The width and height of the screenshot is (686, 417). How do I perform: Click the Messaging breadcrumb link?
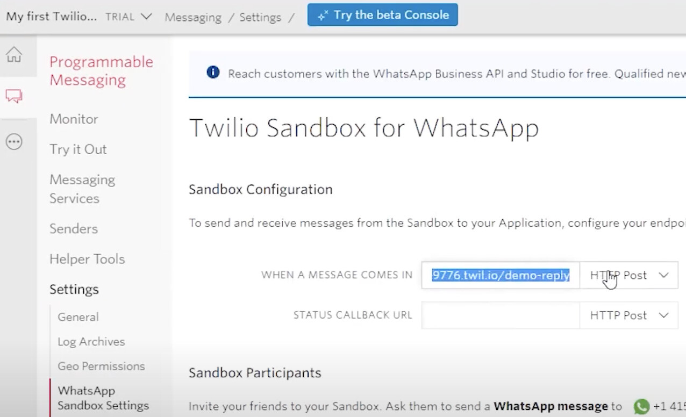point(193,17)
